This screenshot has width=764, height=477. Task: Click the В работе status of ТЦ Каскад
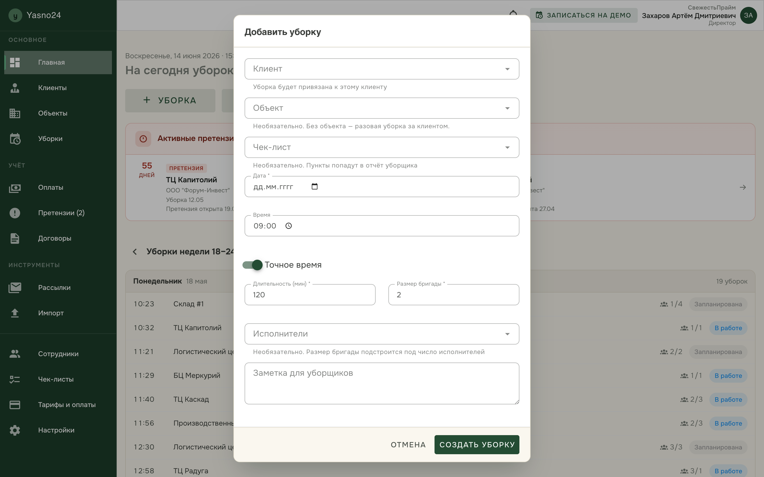coord(728,399)
